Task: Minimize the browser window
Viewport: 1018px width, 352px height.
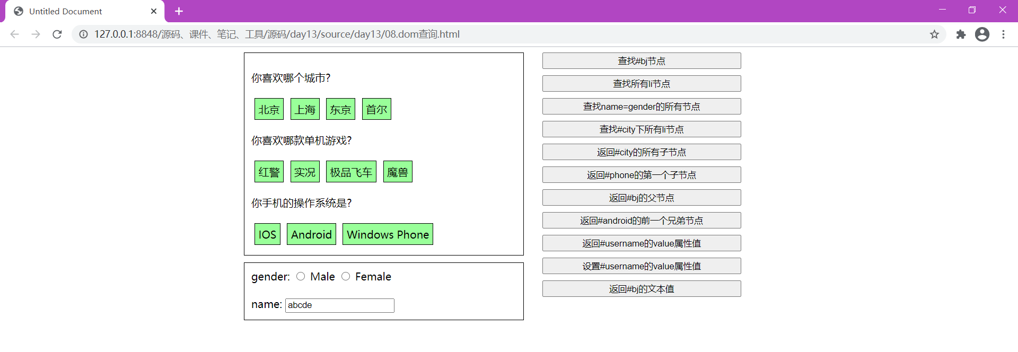Action: 942,10
